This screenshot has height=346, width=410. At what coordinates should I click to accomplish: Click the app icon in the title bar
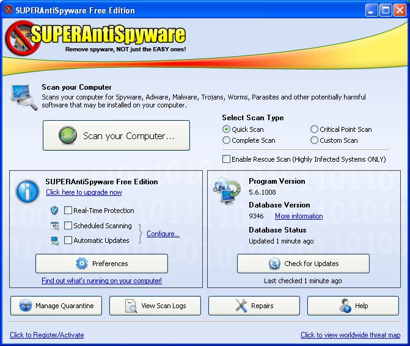pyautogui.click(x=9, y=10)
